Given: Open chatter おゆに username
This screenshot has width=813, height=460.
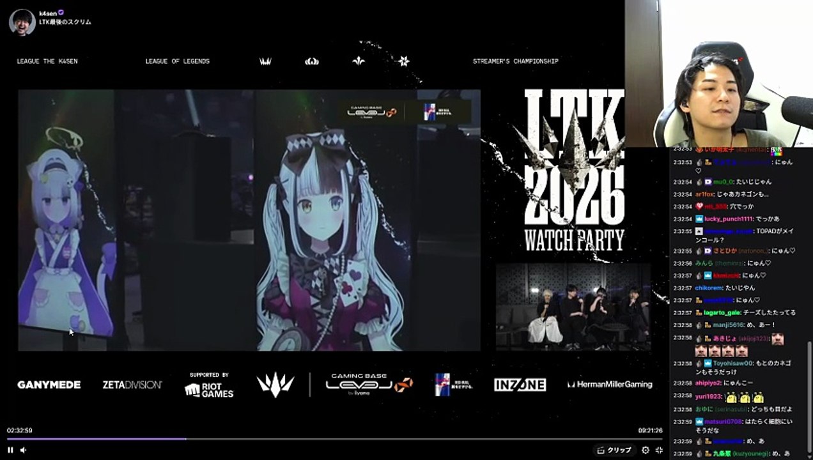Looking at the screenshot, I should click(x=704, y=409).
